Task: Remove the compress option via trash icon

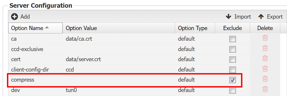Action: pos(265,79)
